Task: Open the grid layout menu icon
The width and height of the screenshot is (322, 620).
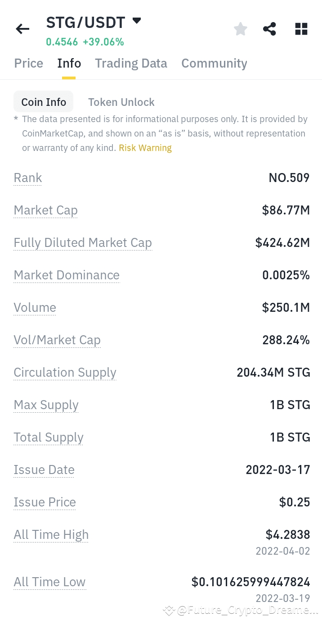Action: 301,29
